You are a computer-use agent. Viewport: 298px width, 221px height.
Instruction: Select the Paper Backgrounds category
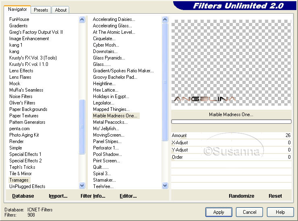click(x=28, y=109)
